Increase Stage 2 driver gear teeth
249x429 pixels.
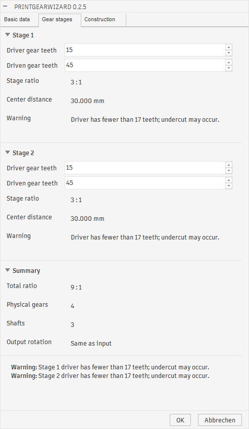coord(229,165)
